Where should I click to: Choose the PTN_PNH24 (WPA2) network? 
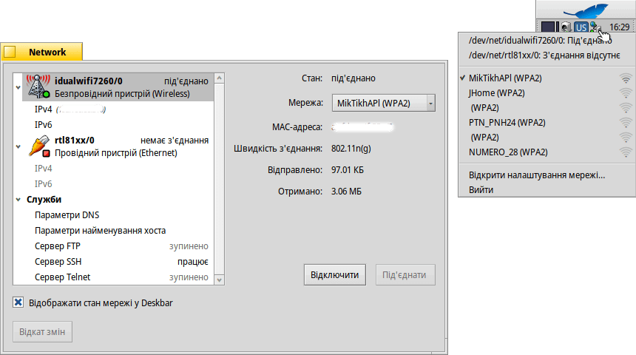(547, 123)
